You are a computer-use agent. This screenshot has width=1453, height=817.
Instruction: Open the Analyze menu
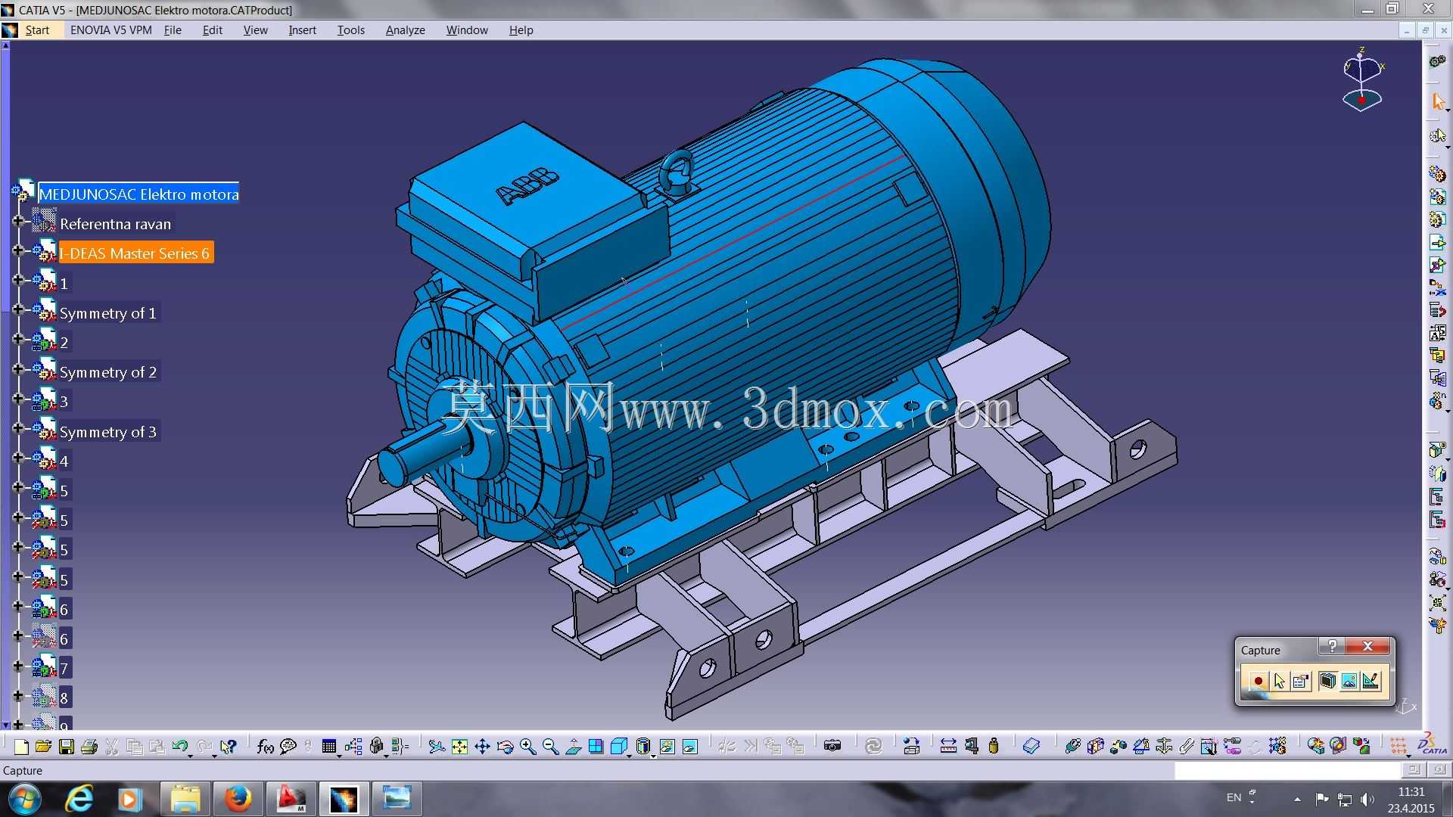[405, 30]
